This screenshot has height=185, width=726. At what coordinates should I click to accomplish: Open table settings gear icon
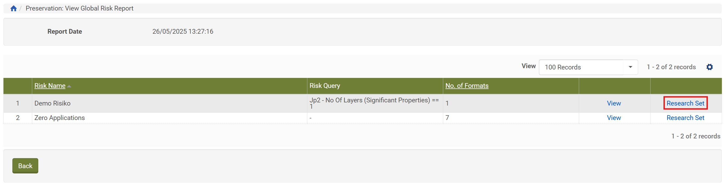pyautogui.click(x=709, y=67)
